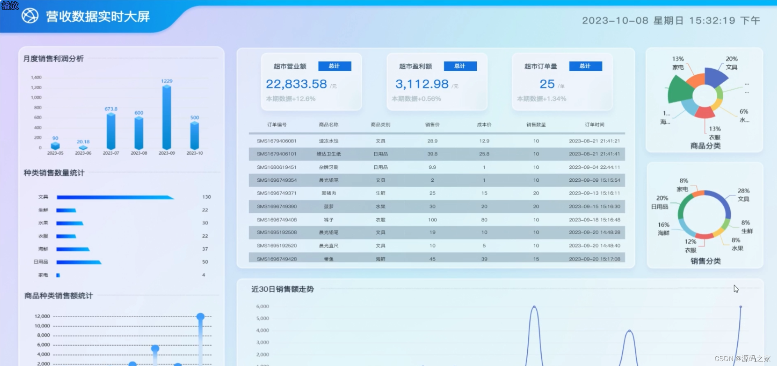This screenshot has width=777, height=366.
Task: Click the 海鲜 horizontal bar showing 37
Action: (73, 249)
